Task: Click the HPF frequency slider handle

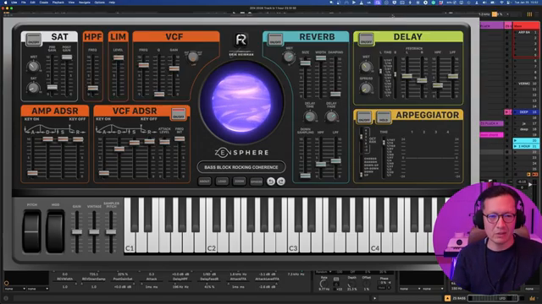Action: pyautogui.click(x=92, y=88)
